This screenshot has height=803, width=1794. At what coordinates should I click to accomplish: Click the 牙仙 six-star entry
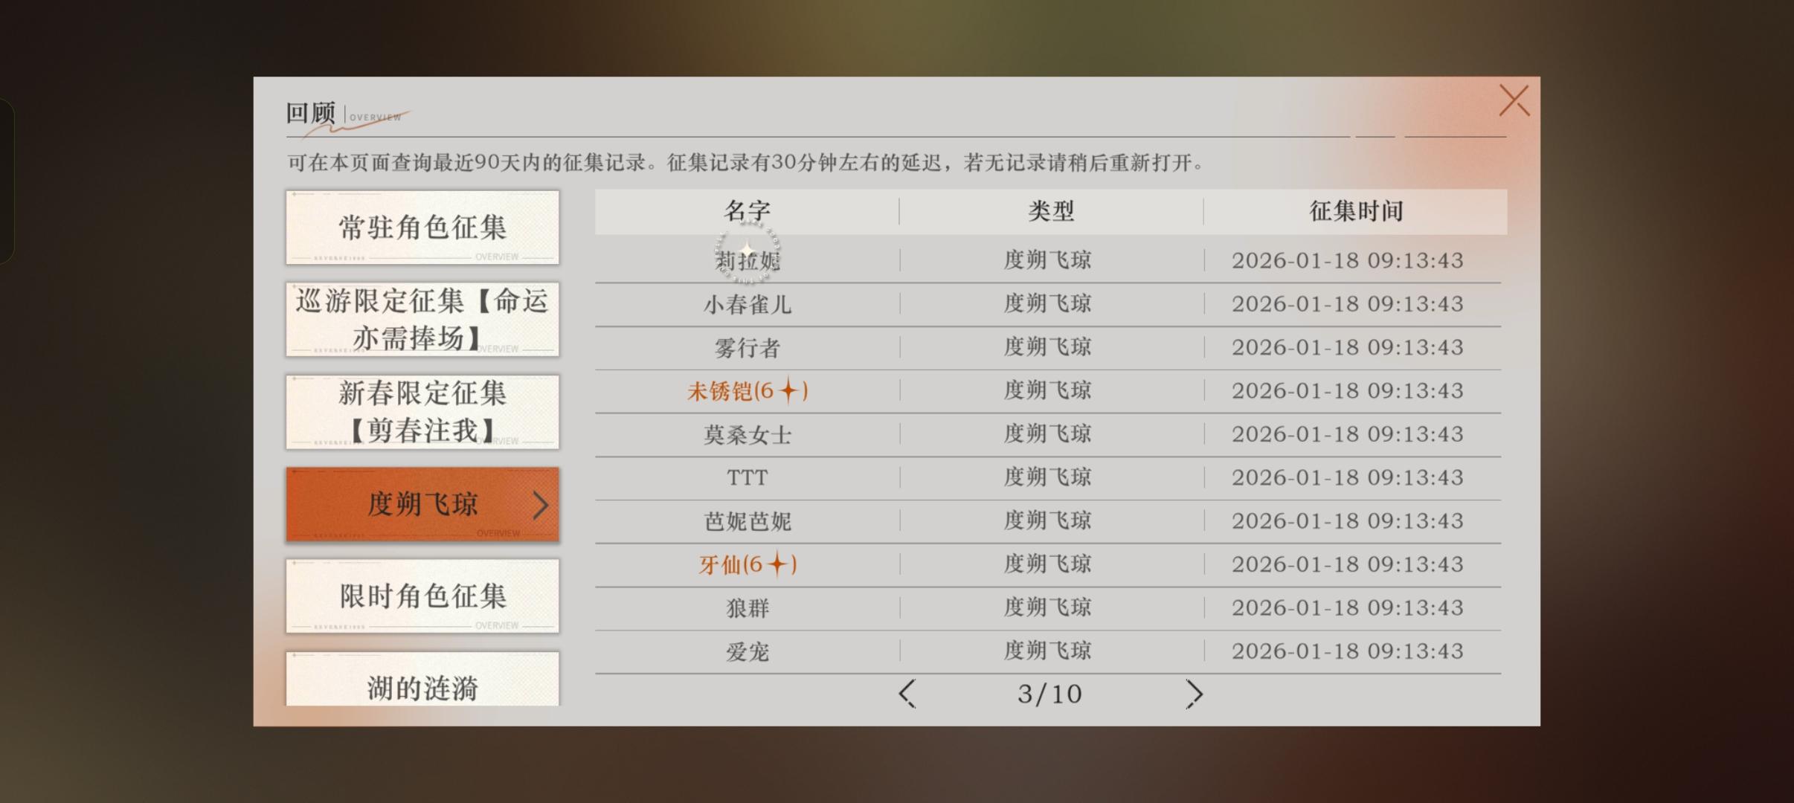pyautogui.click(x=747, y=565)
